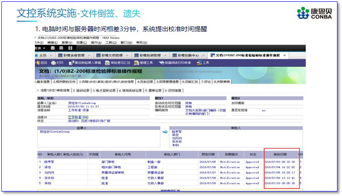Click the arrow icon between 起草人 and 审批人
342x196 pixels.
(165, 132)
